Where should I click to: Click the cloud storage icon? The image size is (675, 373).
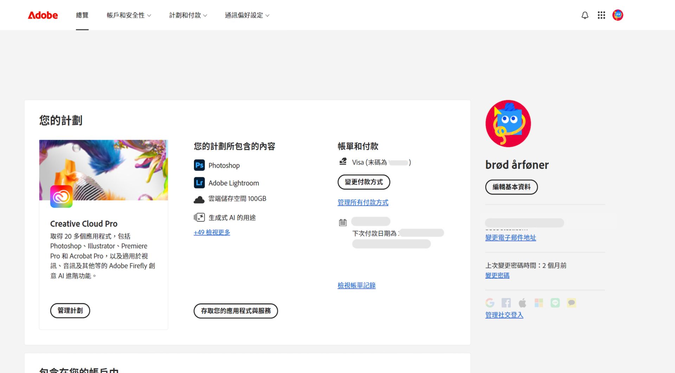pos(199,199)
